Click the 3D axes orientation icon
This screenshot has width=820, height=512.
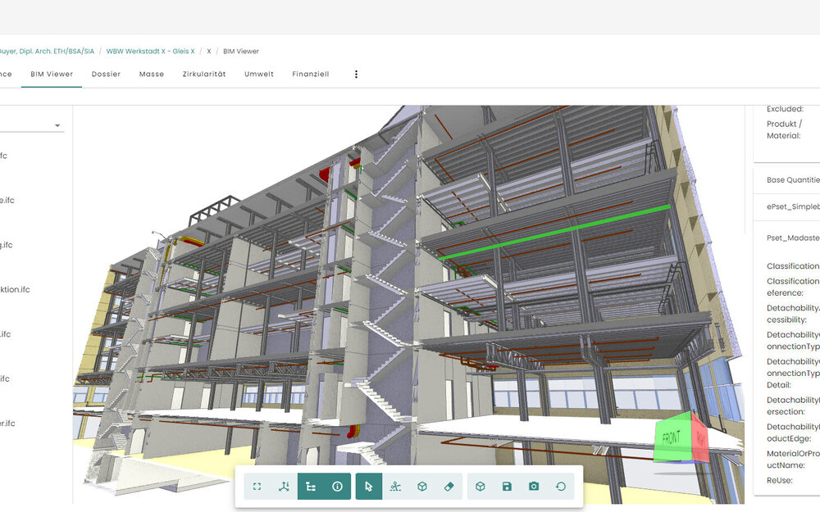pos(284,487)
